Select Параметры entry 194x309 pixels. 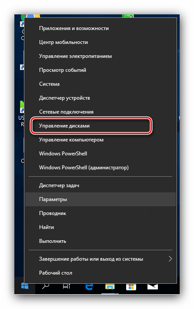(100, 199)
